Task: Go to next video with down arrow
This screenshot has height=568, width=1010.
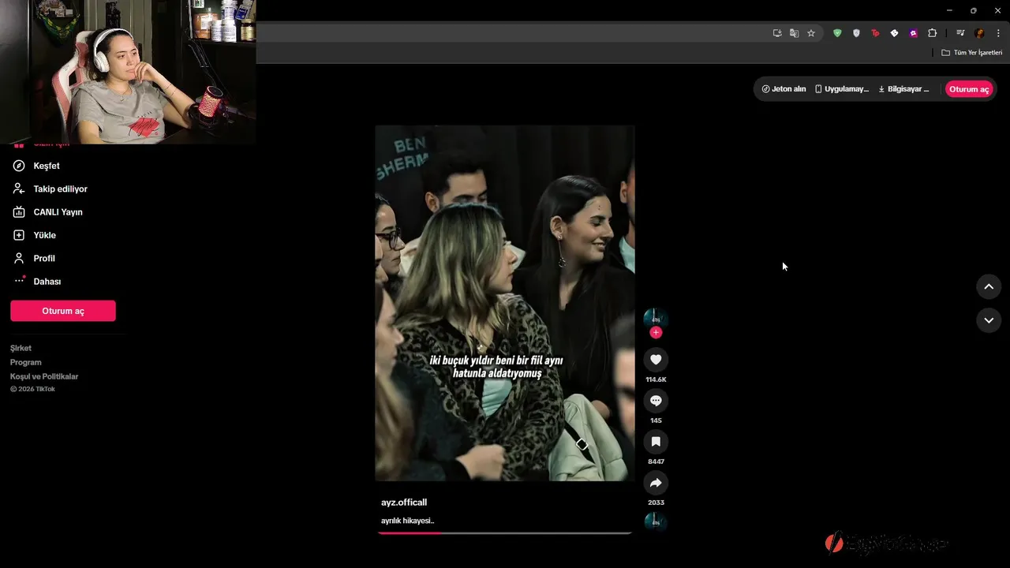Action: pos(989,320)
